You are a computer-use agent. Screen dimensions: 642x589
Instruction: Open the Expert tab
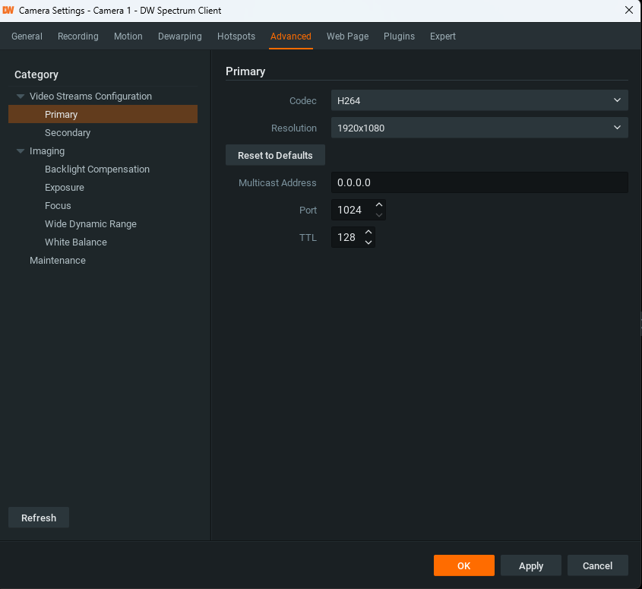click(443, 36)
